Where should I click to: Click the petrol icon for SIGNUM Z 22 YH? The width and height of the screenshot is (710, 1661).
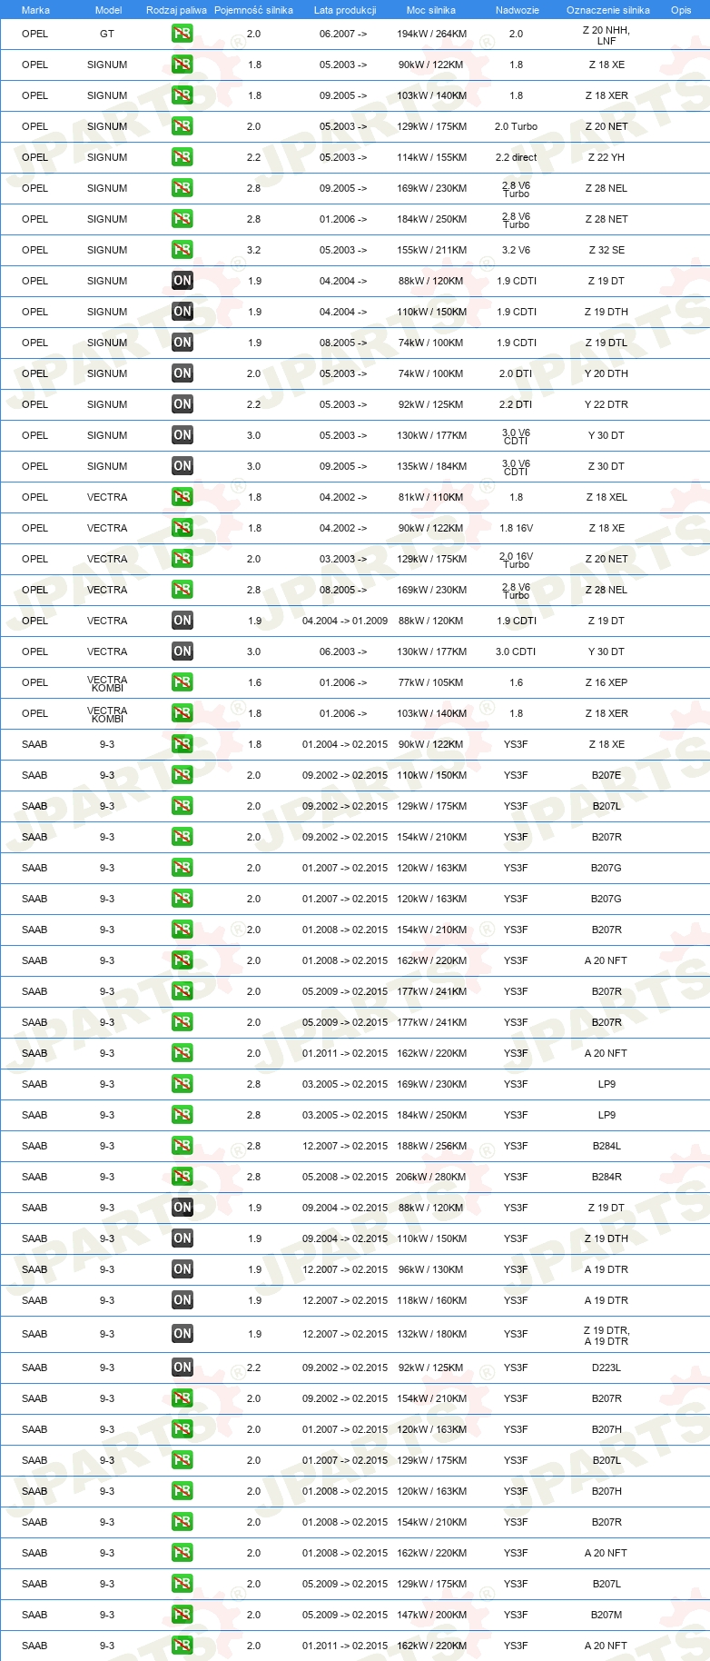(x=182, y=157)
